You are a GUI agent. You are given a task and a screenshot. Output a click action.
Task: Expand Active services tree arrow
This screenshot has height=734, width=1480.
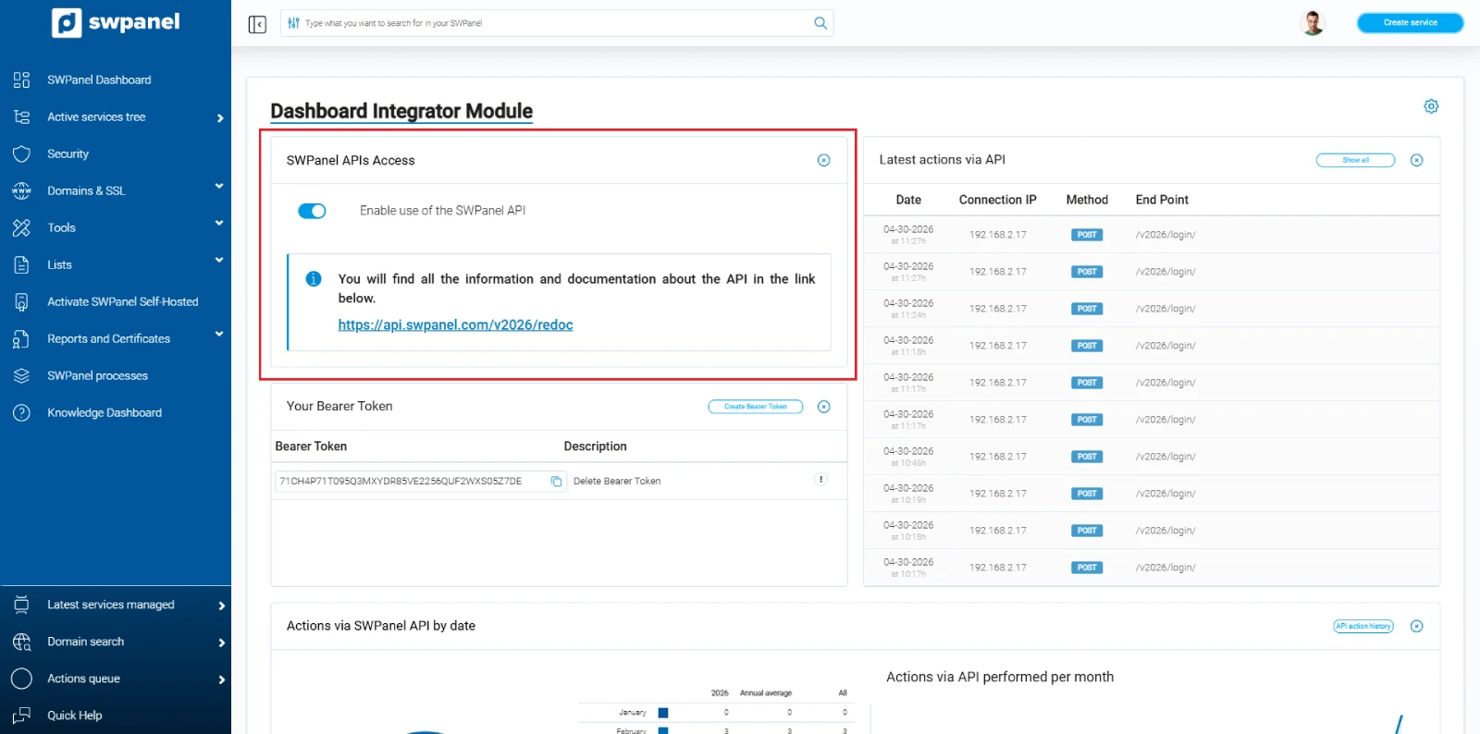(220, 117)
